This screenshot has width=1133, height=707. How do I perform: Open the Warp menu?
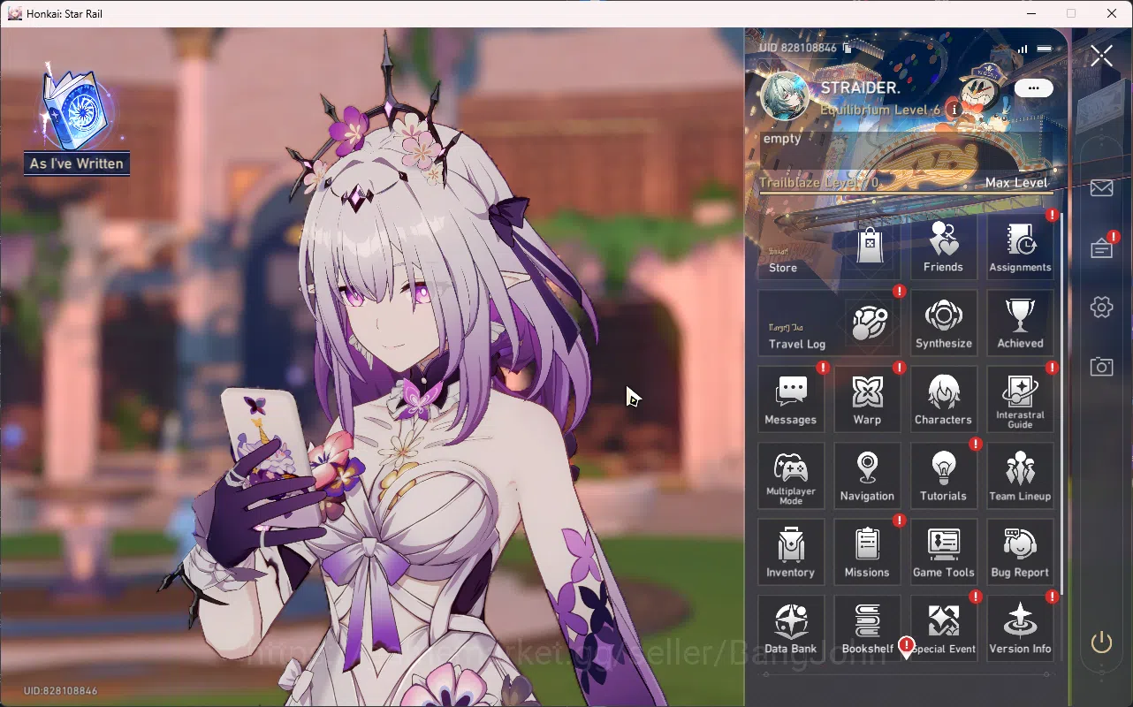pos(867,399)
